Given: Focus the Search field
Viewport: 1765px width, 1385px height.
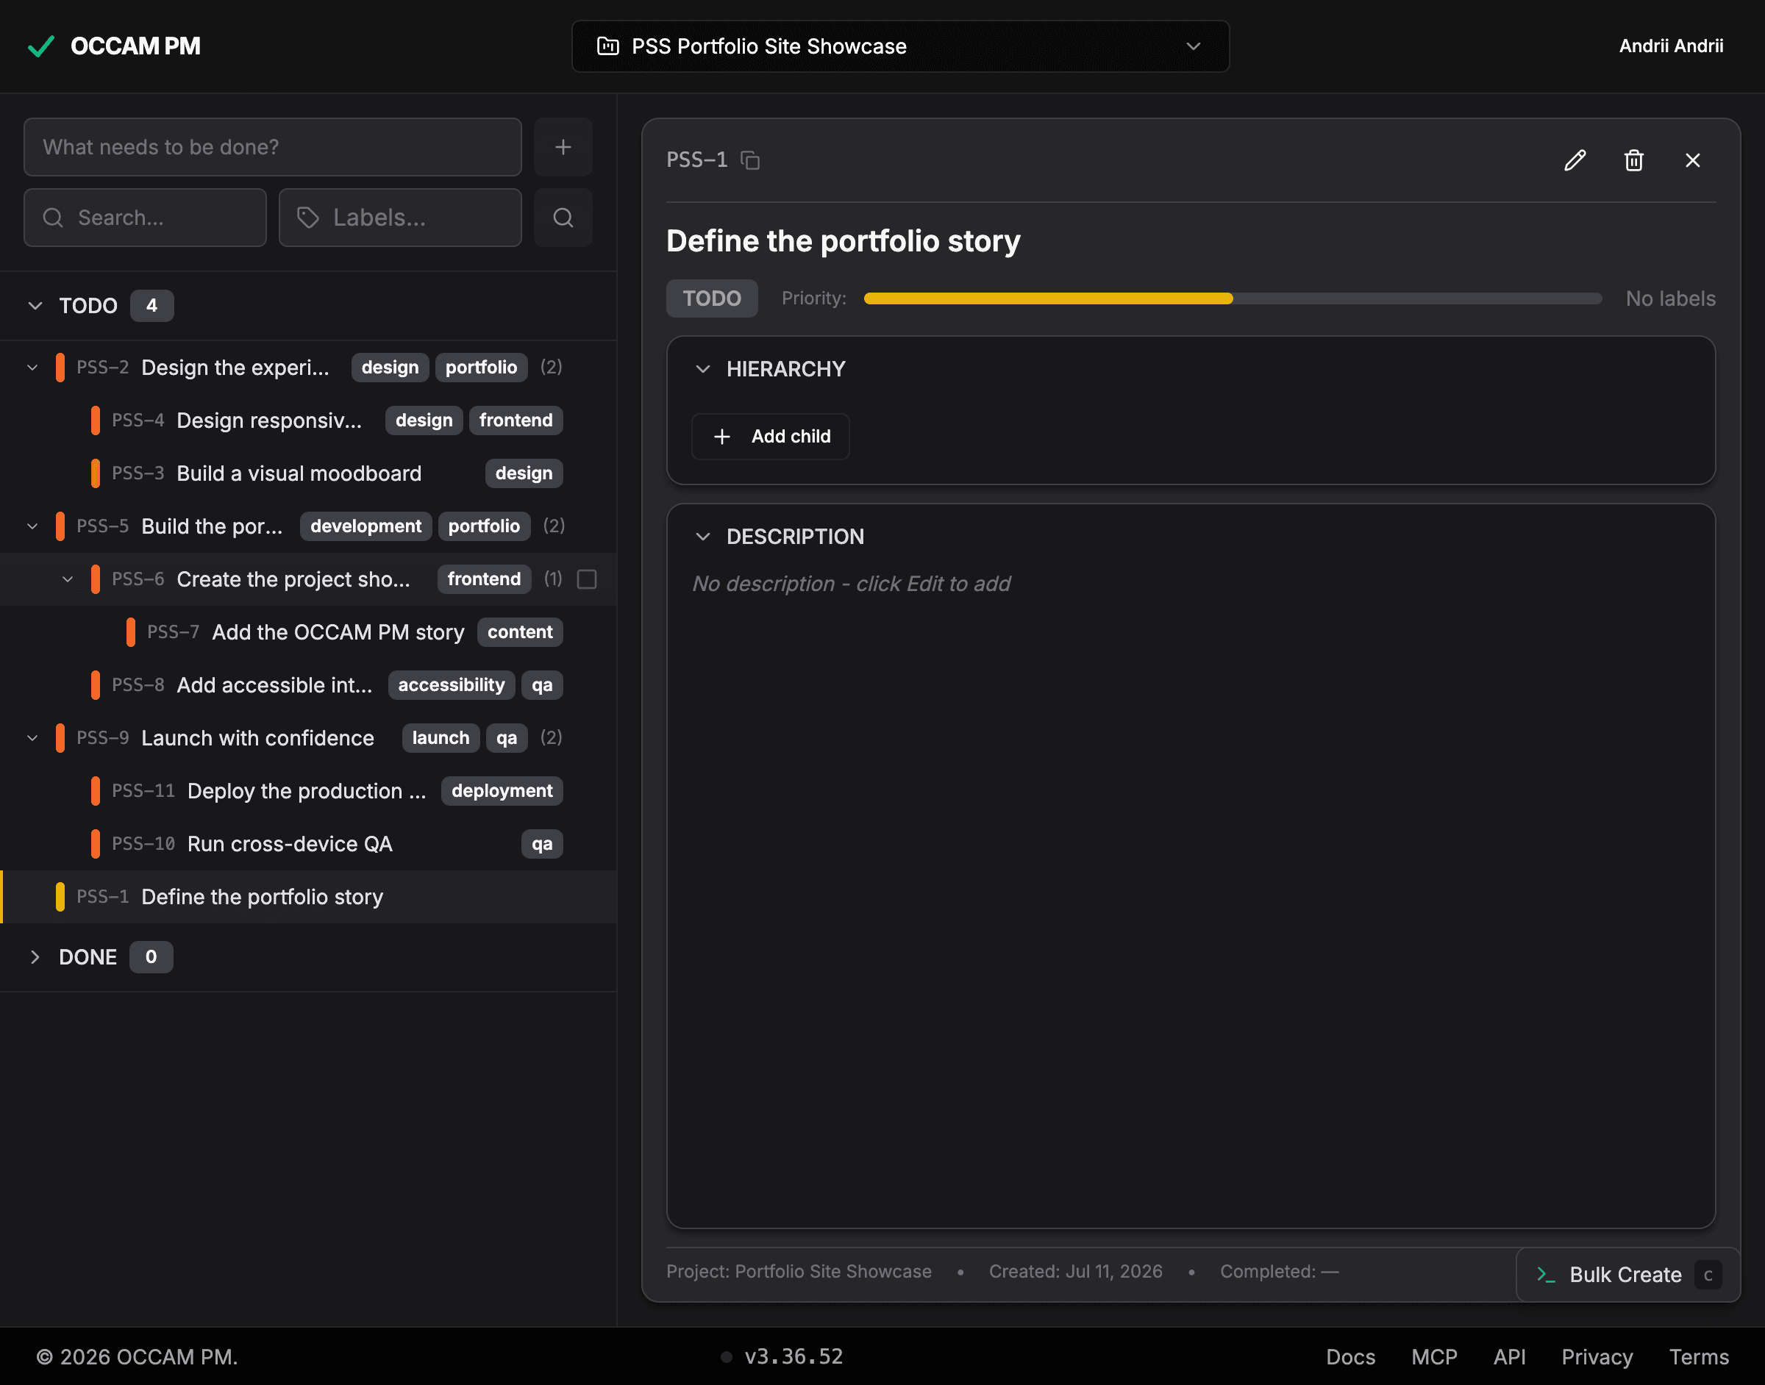Looking at the screenshot, I should pyautogui.click(x=145, y=218).
